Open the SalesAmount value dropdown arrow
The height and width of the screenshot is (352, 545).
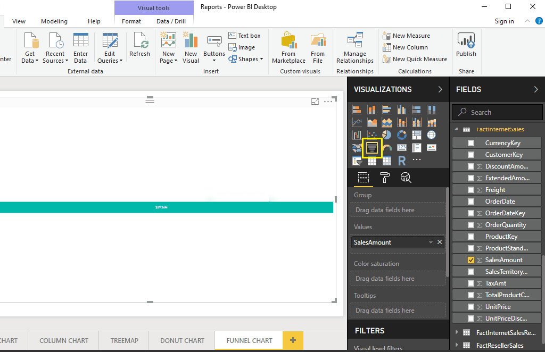coord(431,242)
